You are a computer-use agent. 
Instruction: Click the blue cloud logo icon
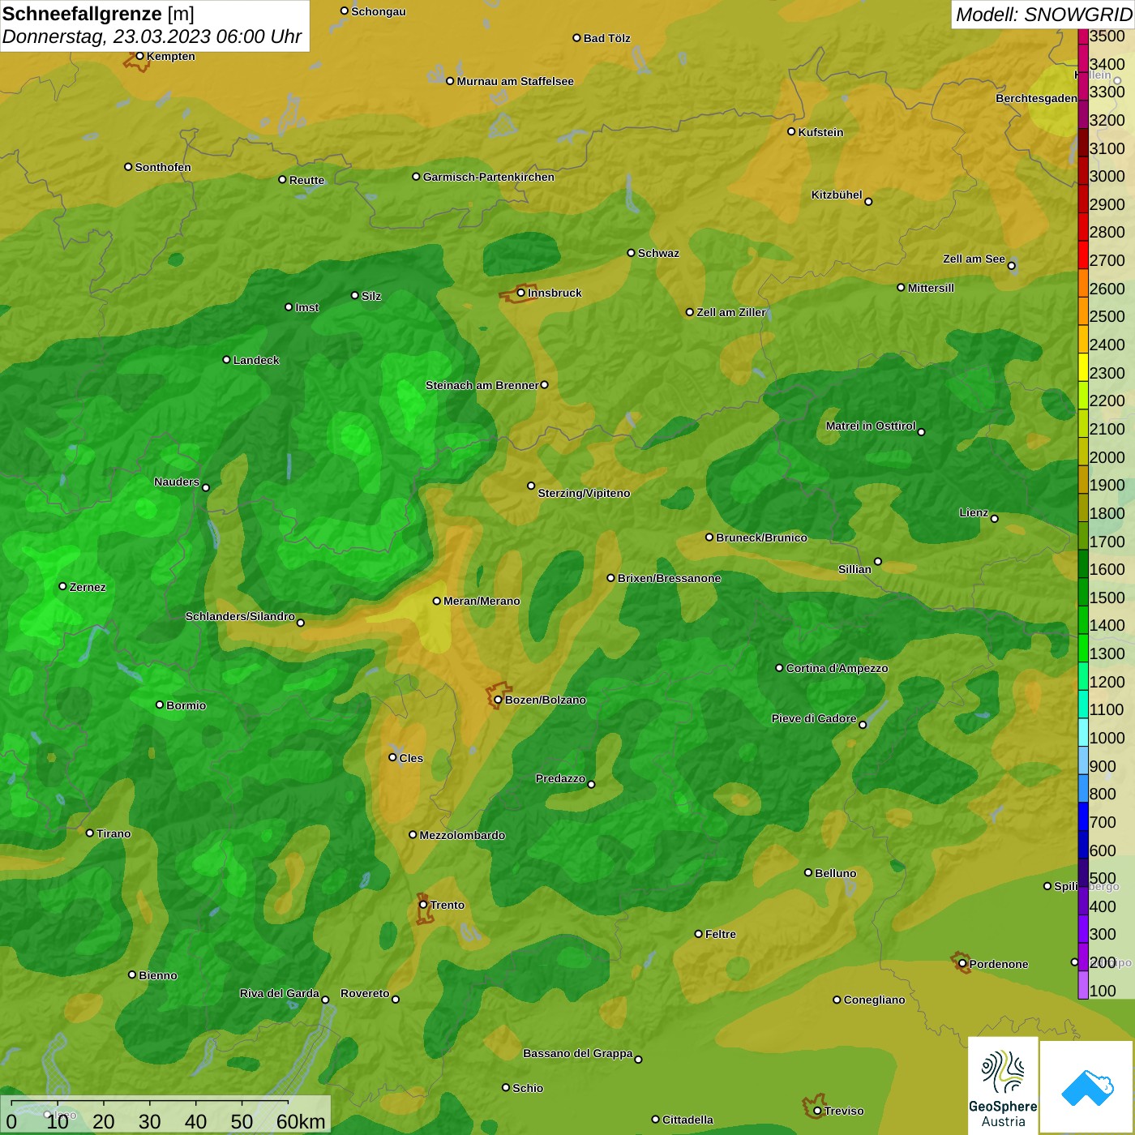tap(1086, 1087)
